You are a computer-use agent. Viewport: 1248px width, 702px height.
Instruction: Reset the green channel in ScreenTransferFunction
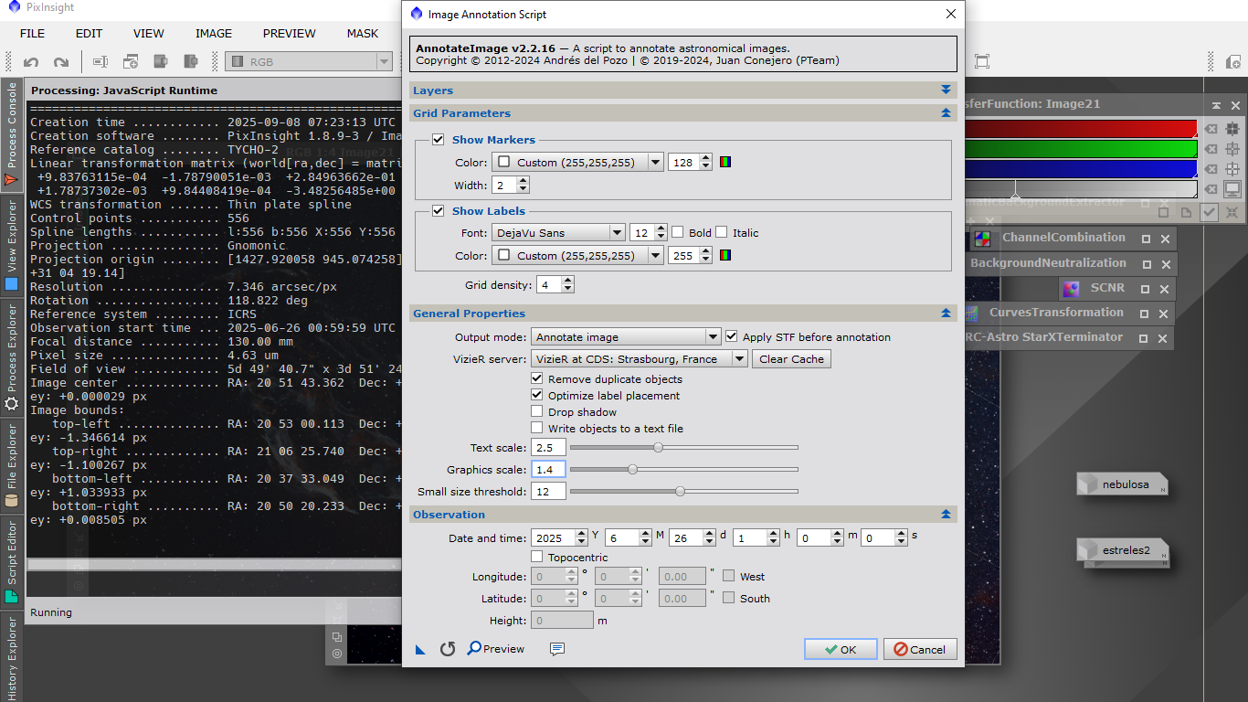[1211, 149]
